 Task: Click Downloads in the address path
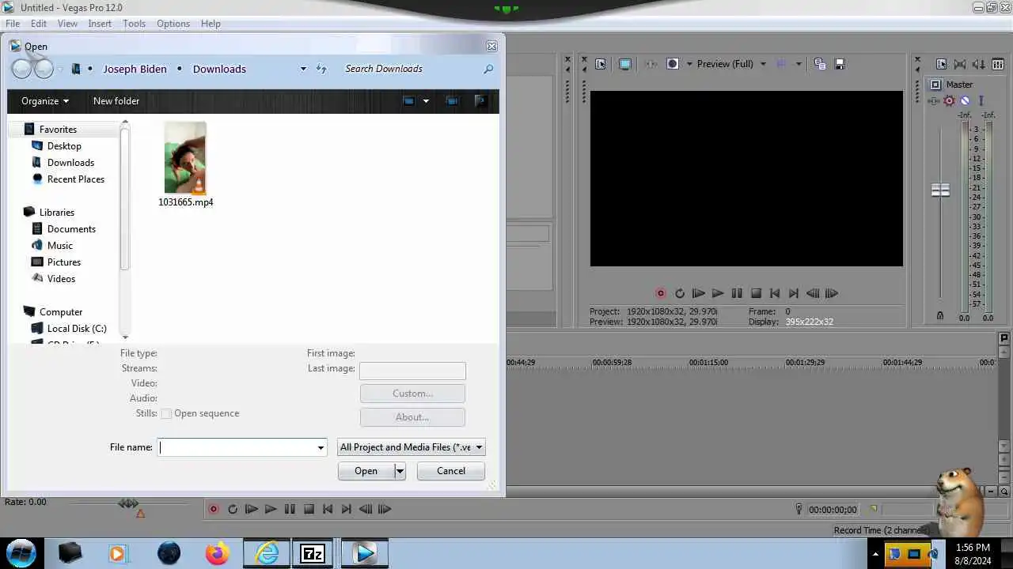219,69
